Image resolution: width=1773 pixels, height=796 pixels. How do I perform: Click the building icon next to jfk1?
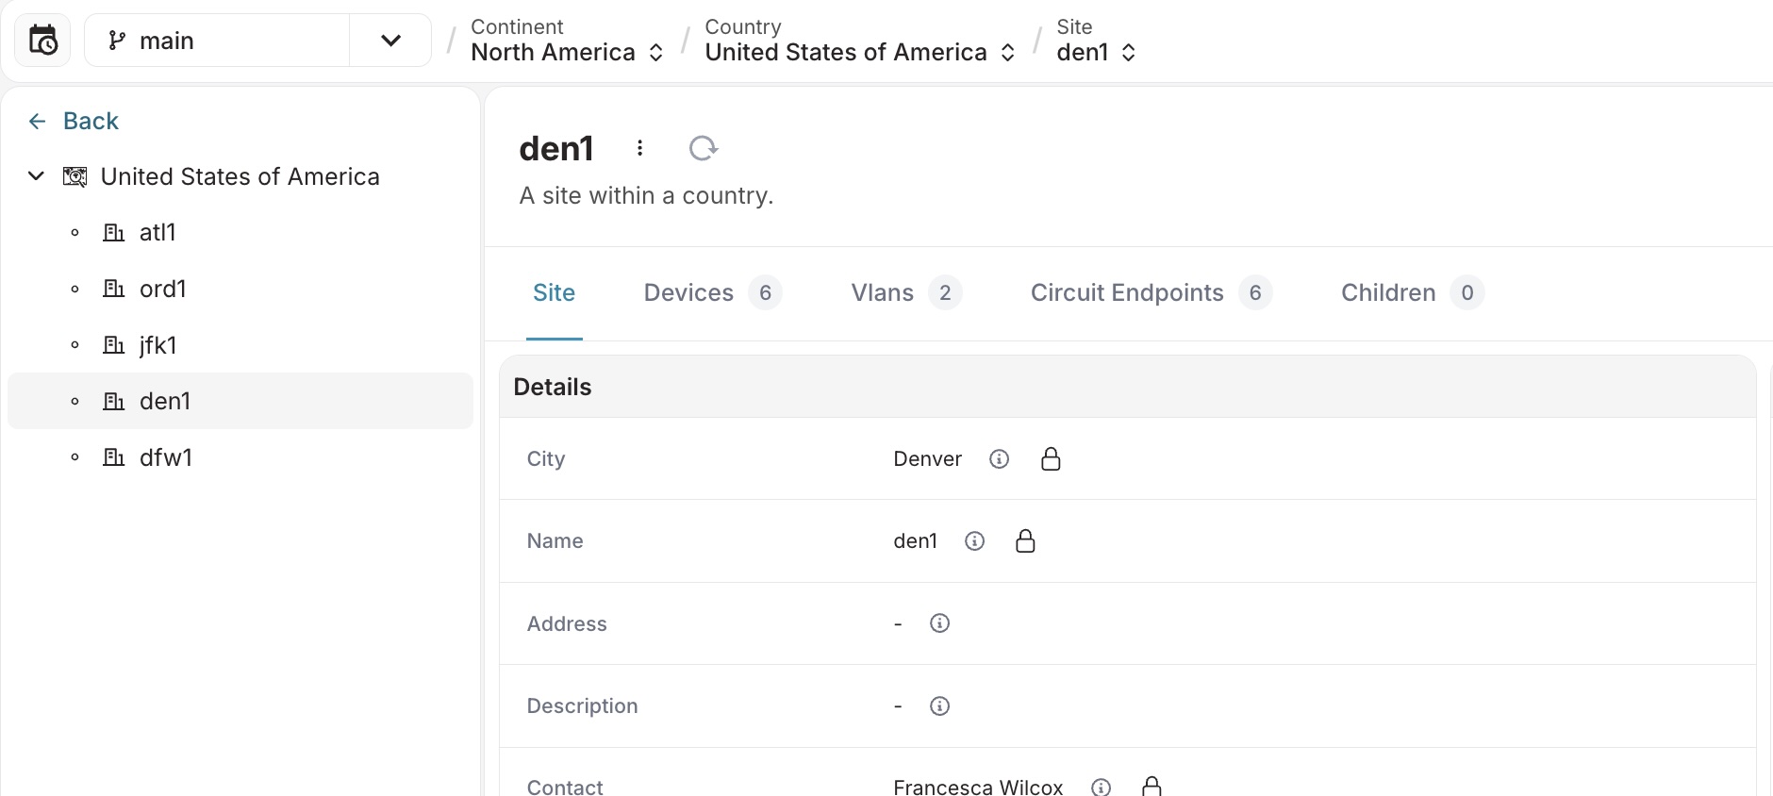[113, 345]
